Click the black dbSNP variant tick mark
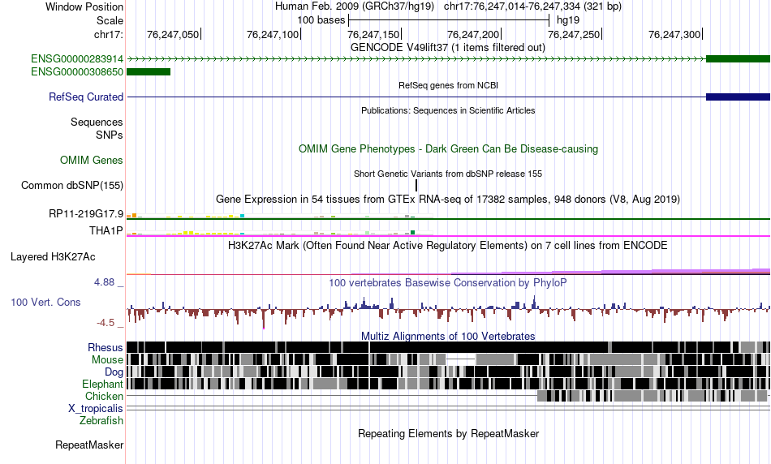Screen dimensions: 771x464 coord(416,185)
